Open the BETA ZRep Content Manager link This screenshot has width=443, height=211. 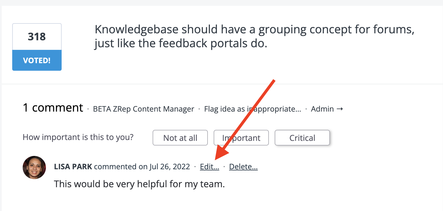click(x=144, y=109)
